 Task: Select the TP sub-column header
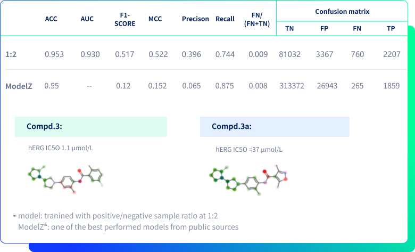[x=391, y=29]
